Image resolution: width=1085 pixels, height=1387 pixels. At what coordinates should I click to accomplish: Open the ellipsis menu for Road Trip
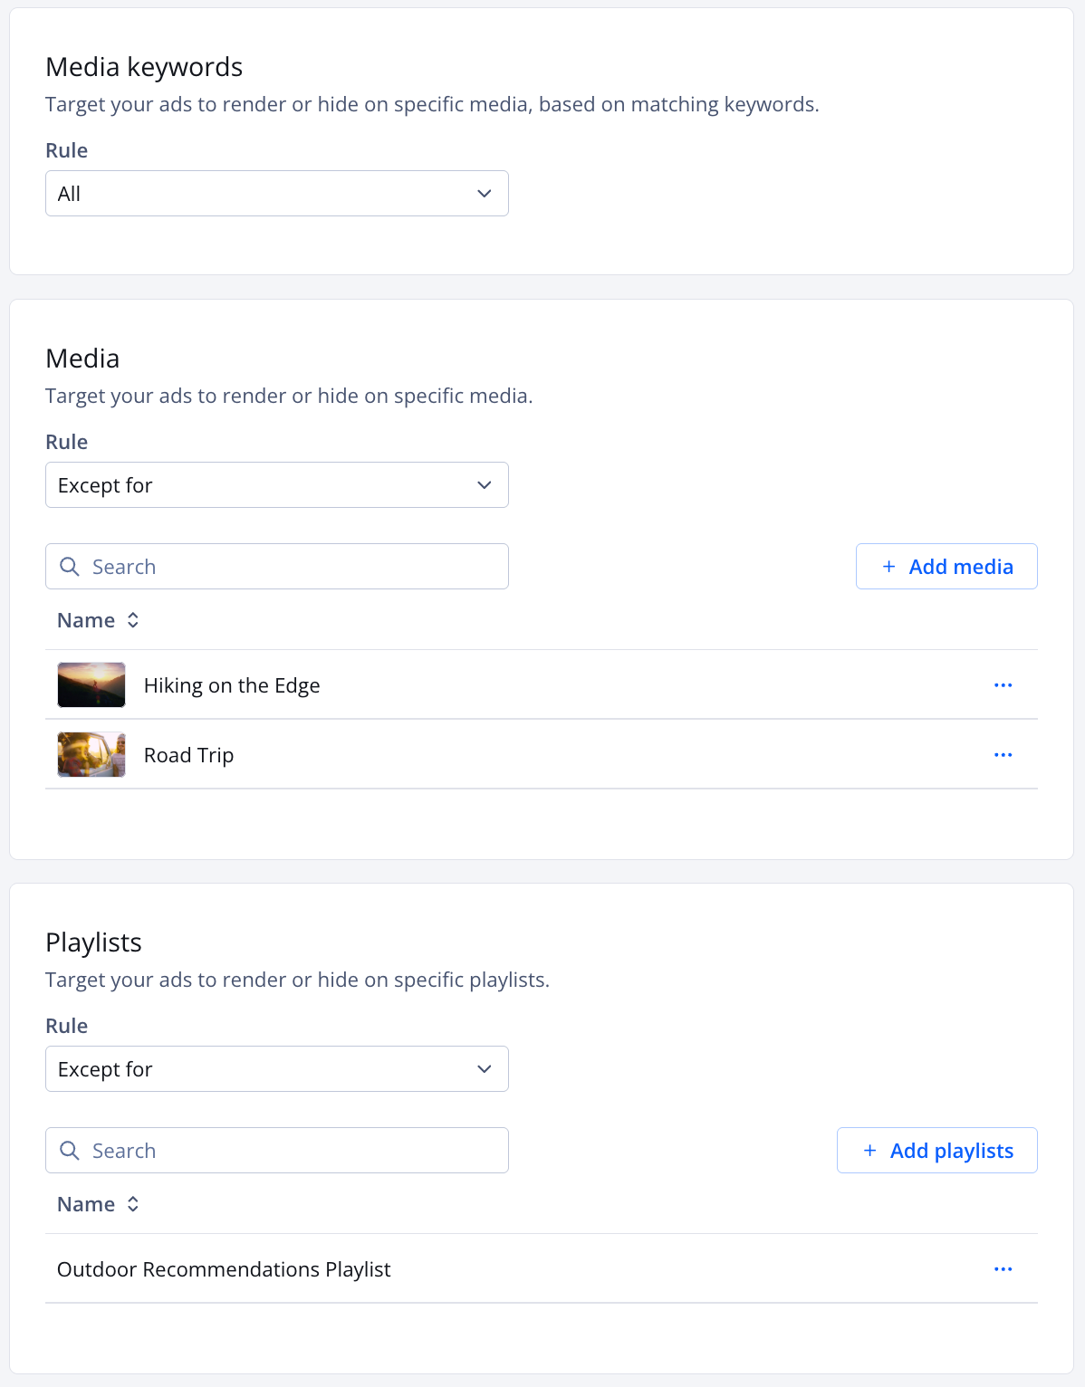tap(1003, 754)
